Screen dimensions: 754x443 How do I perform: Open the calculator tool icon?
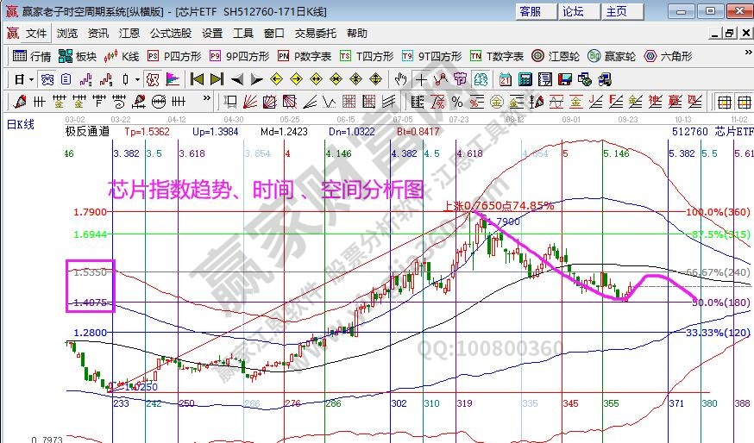point(524,79)
